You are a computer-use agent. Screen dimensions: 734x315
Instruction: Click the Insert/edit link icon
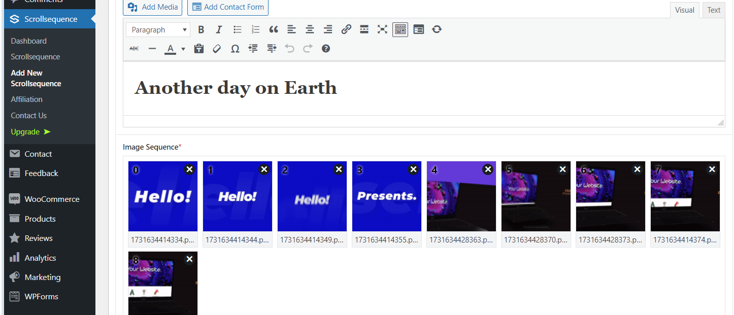[346, 29]
